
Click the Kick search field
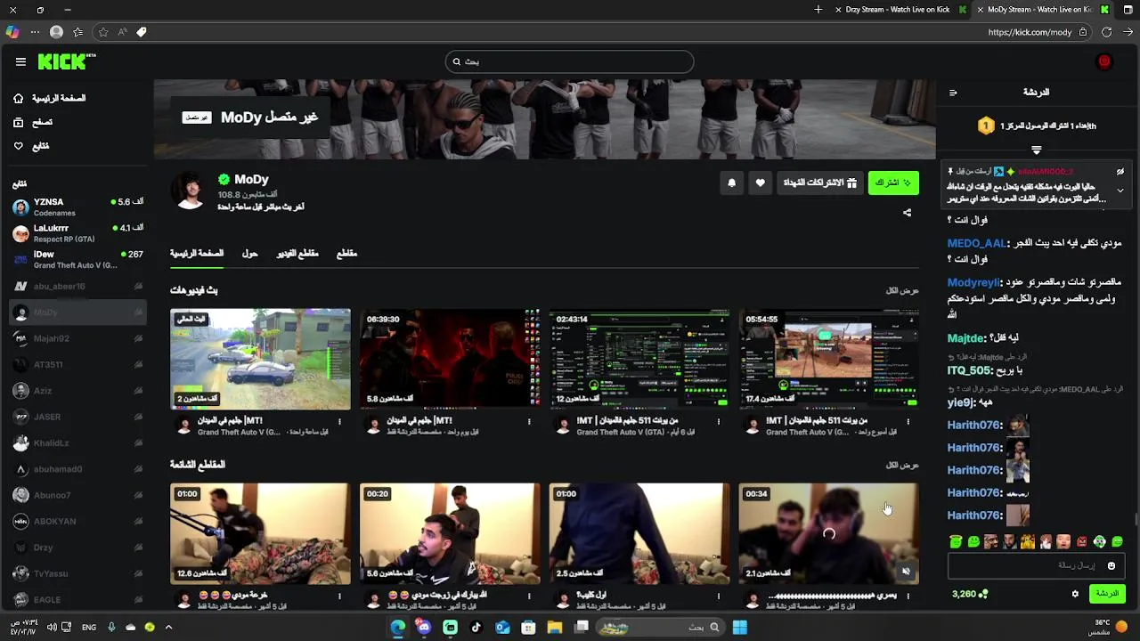pos(569,61)
